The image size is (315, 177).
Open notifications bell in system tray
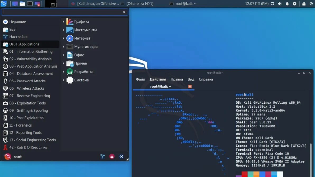tap(287, 4)
